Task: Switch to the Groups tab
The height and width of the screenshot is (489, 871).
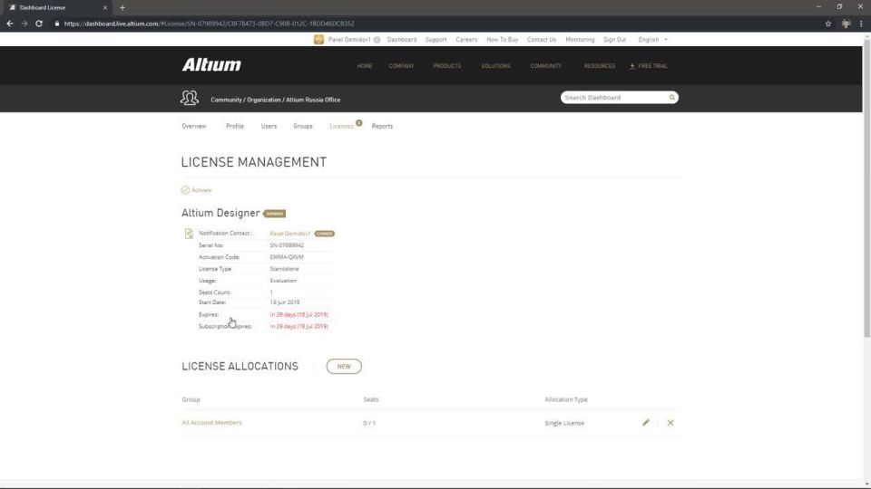Action: pyautogui.click(x=303, y=127)
